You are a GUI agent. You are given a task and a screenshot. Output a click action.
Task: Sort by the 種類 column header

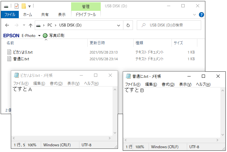click(x=139, y=43)
